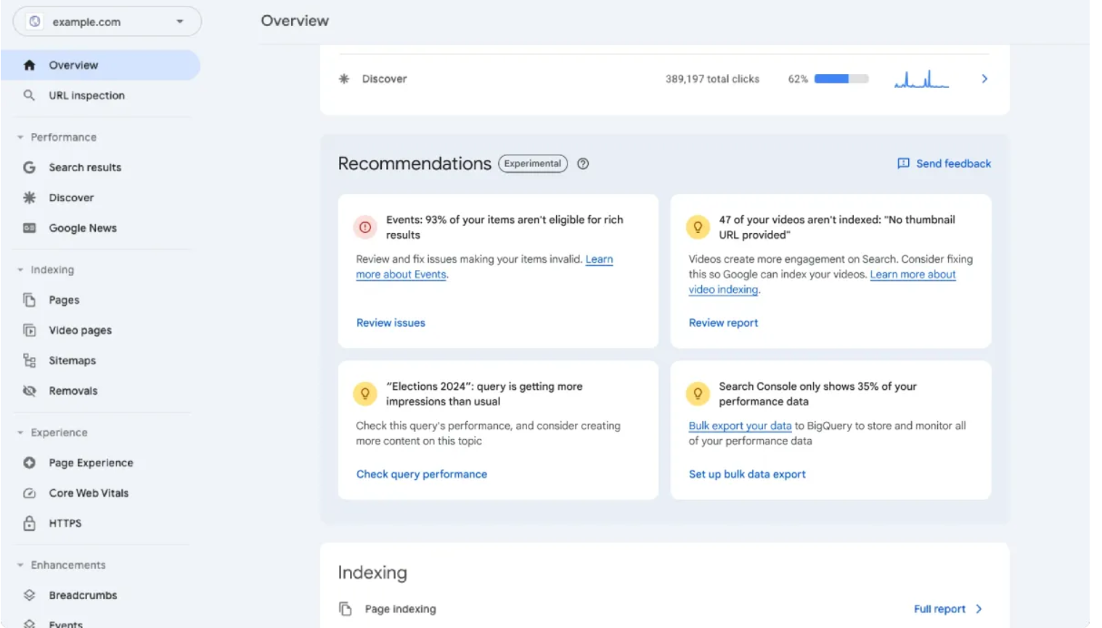This screenshot has width=1102, height=628.
Task: Click the lightbulb icon on videos not indexed card
Action: pos(698,227)
